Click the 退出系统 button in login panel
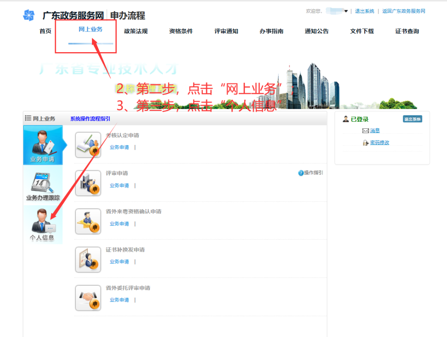Viewport: 447px width, 337px height. [x=412, y=119]
